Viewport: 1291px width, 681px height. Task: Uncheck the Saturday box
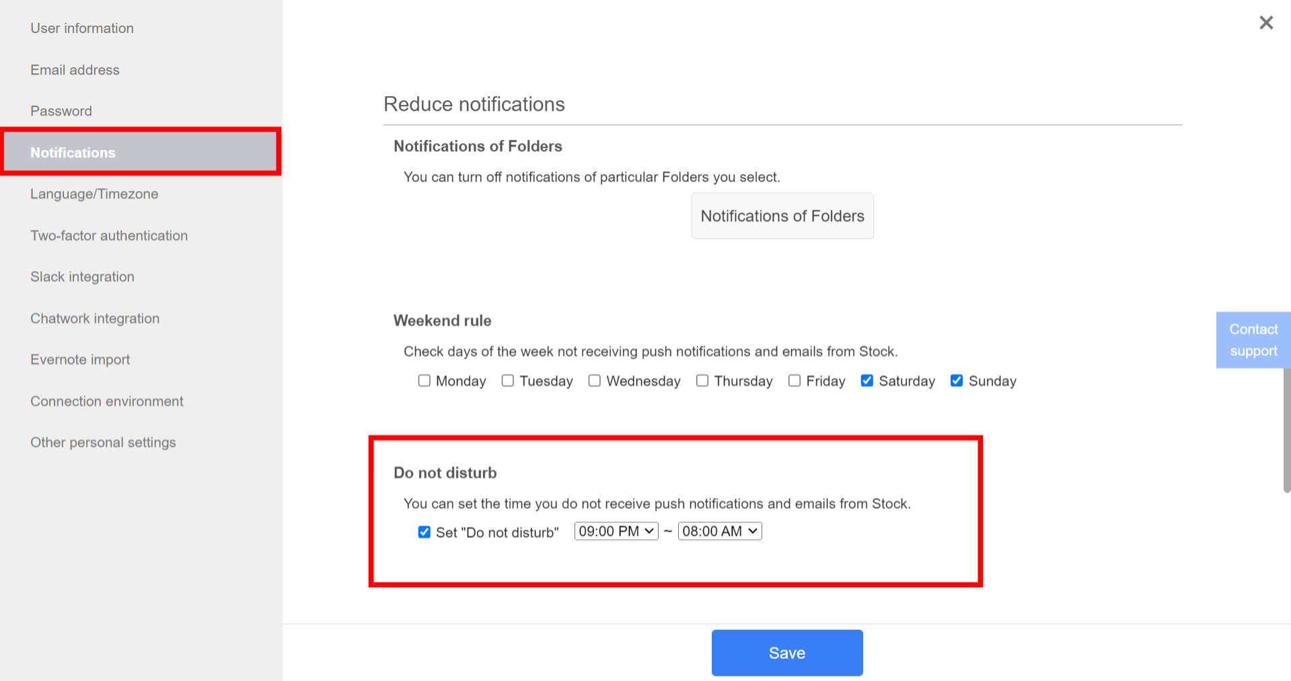pos(866,380)
